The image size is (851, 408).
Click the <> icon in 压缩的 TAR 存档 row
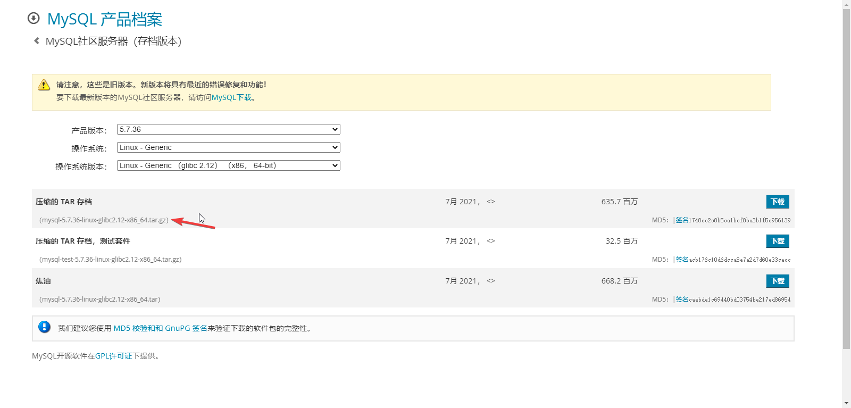click(x=491, y=202)
